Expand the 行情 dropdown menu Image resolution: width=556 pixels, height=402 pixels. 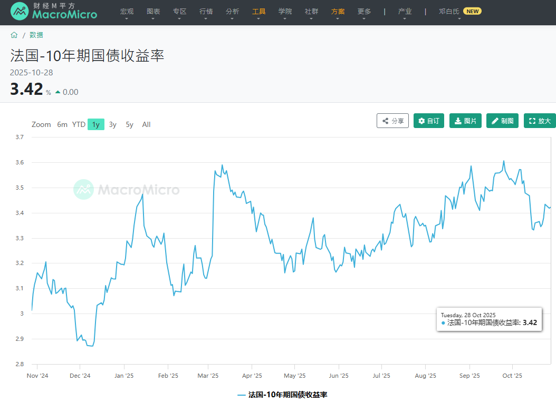pos(206,12)
